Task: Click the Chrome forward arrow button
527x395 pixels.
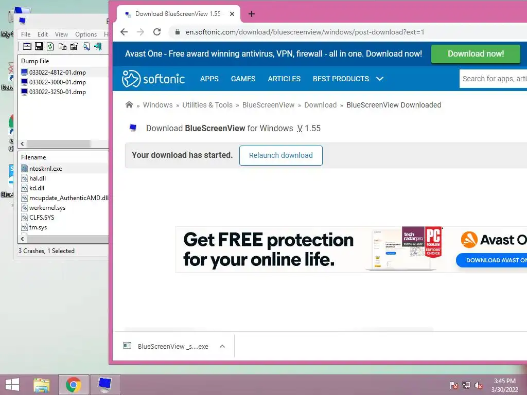Action: [x=140, y=32]
